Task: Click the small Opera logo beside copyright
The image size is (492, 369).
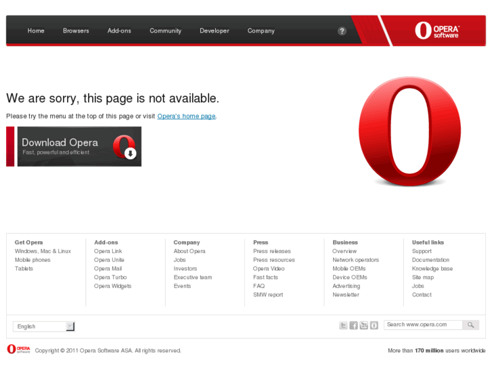Action: 18,349
